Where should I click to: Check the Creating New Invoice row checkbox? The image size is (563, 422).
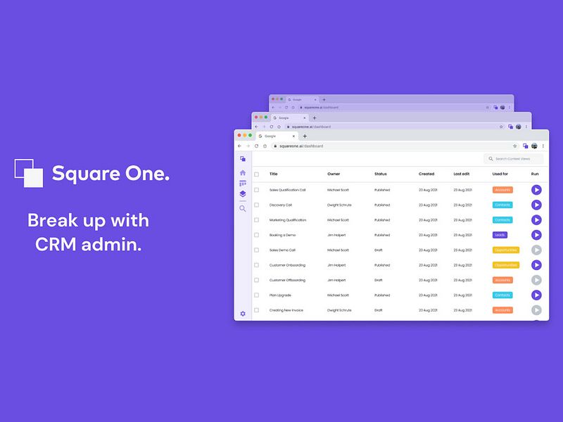256,310
